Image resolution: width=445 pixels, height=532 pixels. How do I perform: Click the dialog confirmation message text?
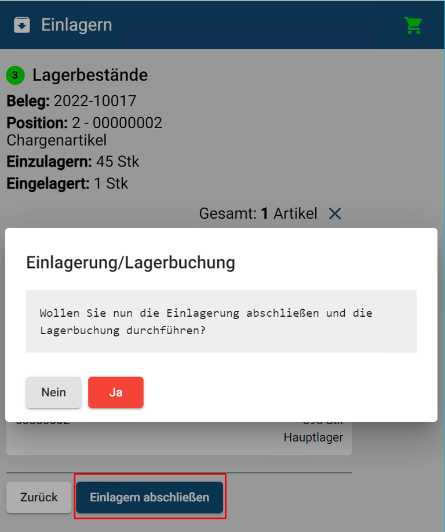tap(206, 321)
